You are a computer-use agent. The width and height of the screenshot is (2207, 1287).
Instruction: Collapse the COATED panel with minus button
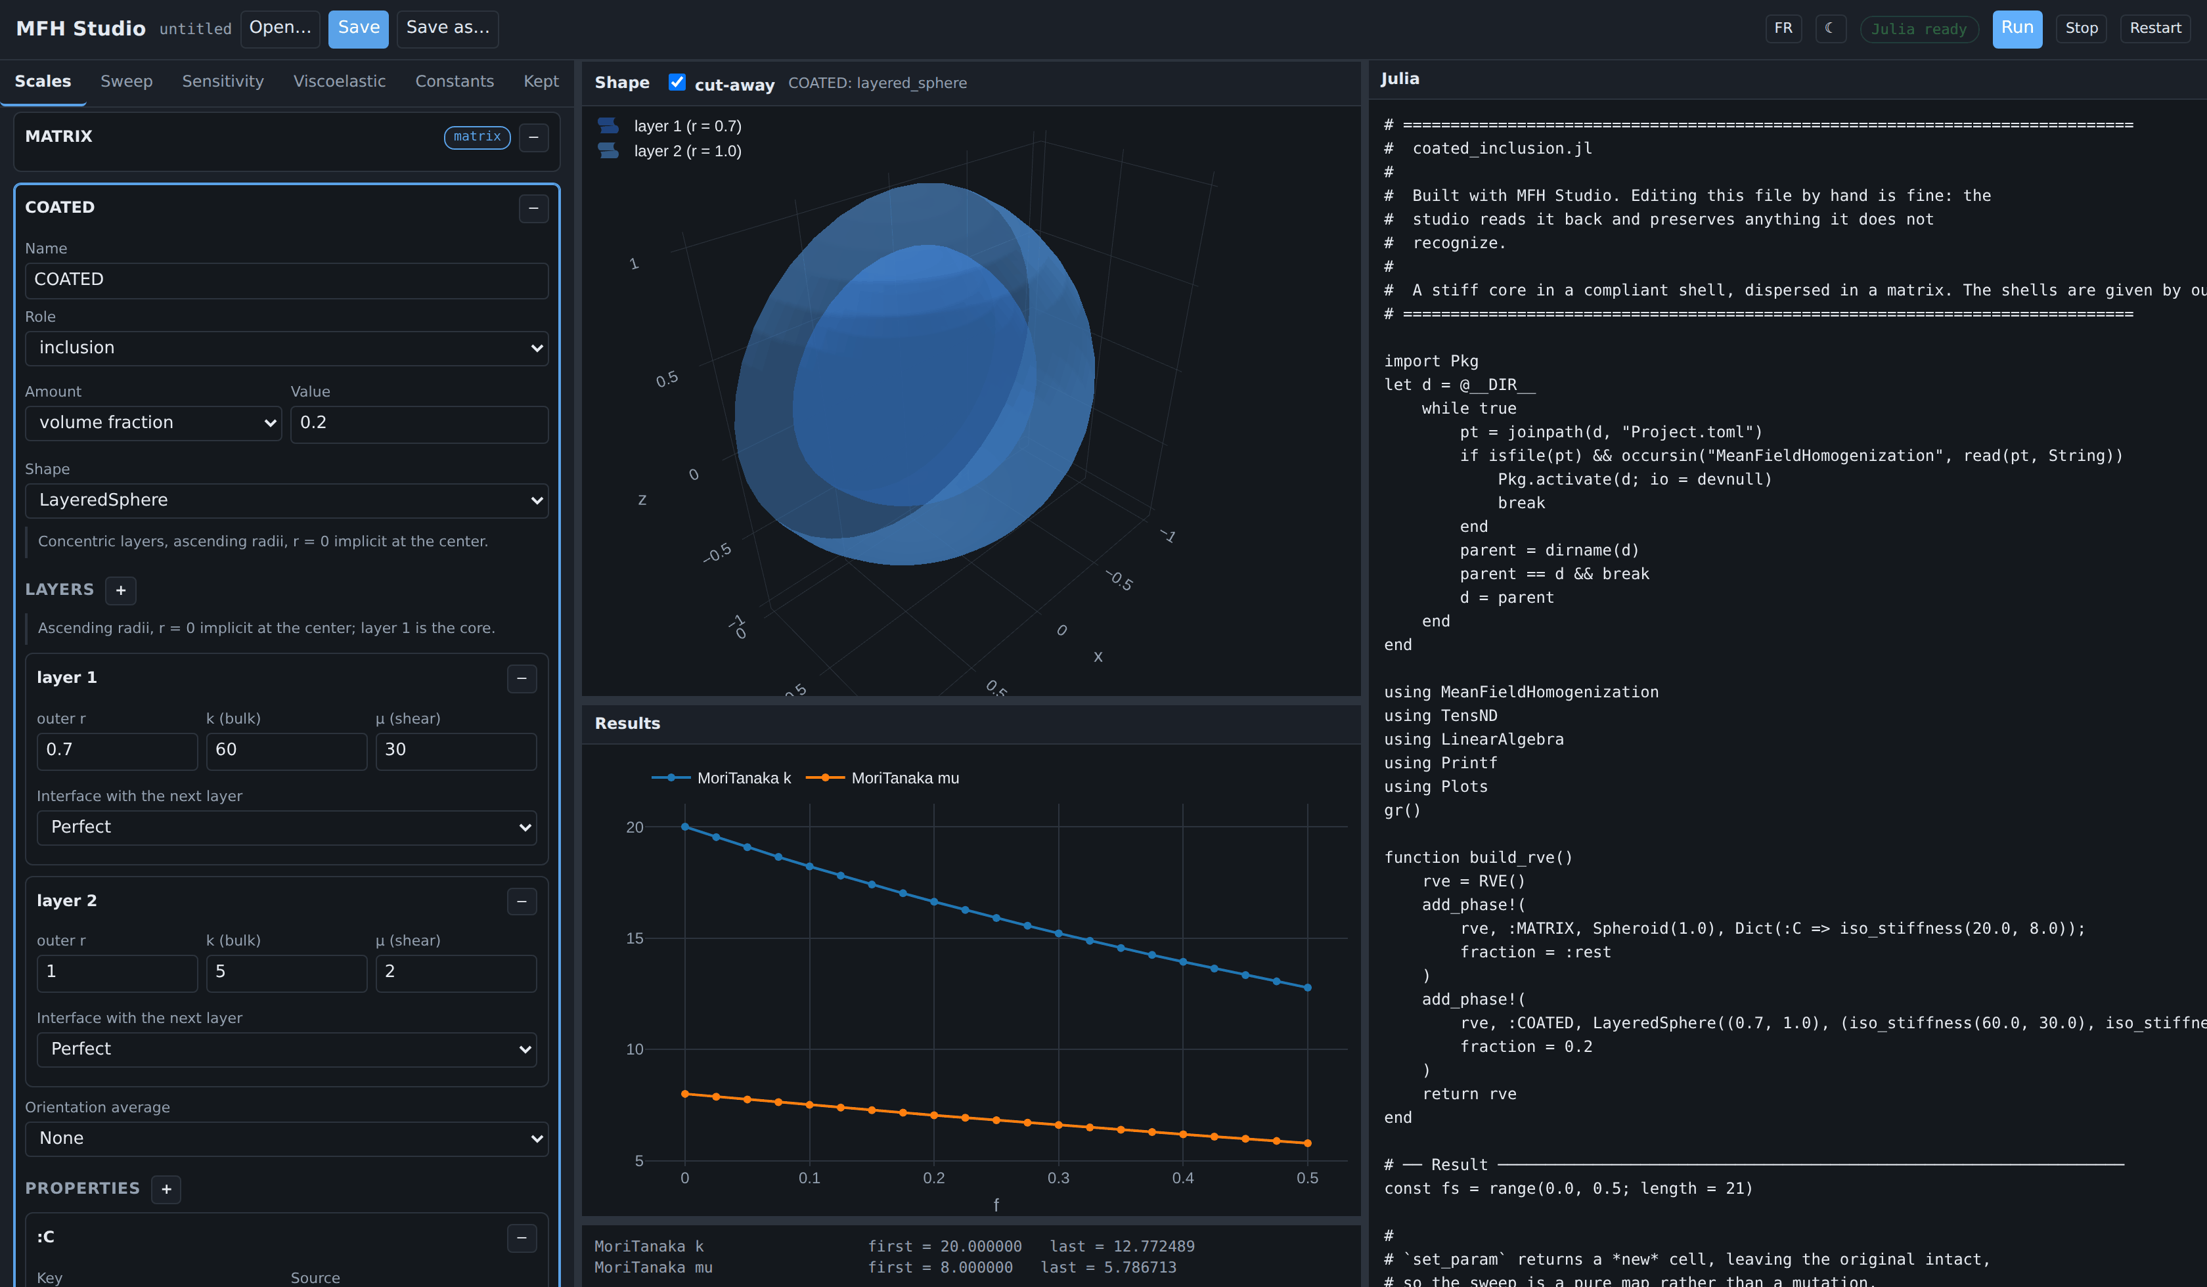click(533, 207)
